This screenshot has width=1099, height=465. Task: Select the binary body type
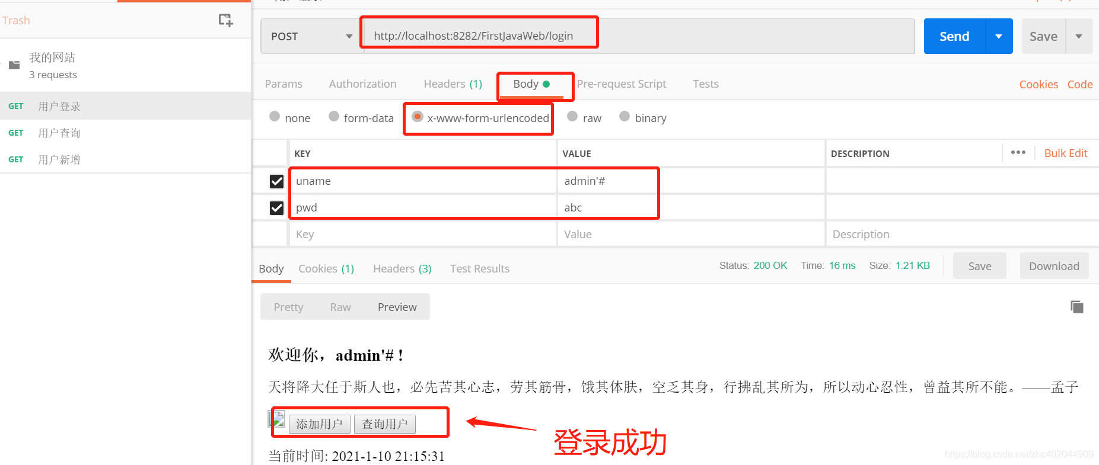click(625, 117)
